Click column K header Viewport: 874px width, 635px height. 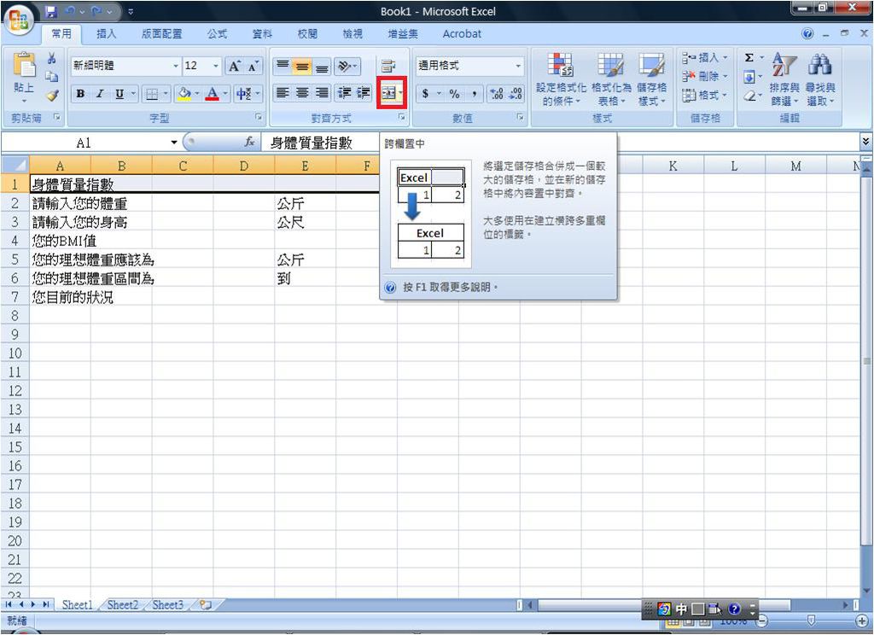[673, 166]
